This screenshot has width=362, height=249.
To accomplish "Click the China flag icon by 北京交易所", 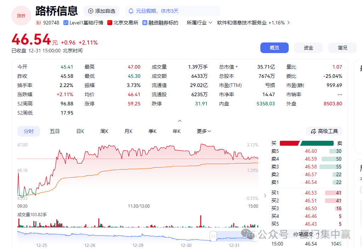I will [110, 23].
